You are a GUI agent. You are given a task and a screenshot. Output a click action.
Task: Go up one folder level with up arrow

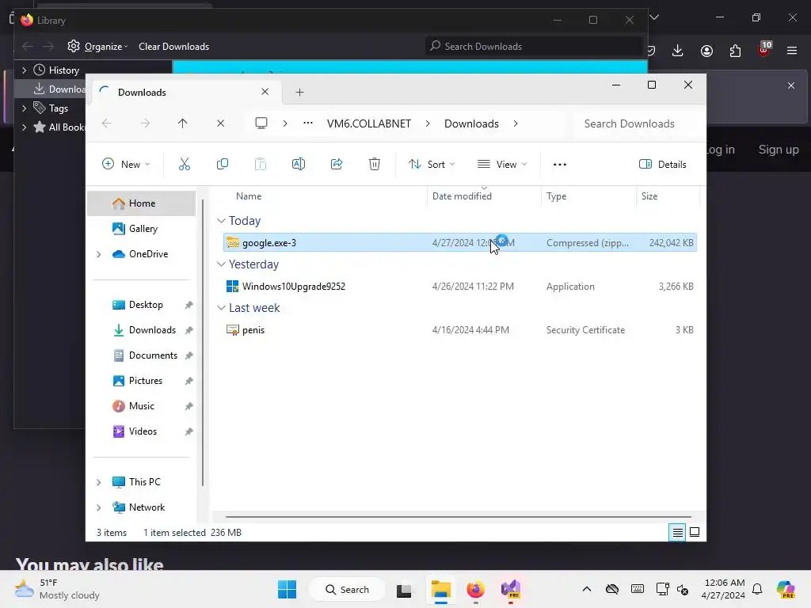click(183, 123)
